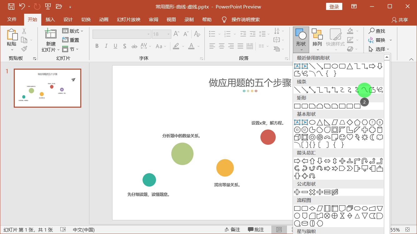Open the font name combo box

(x=122, y=34)
